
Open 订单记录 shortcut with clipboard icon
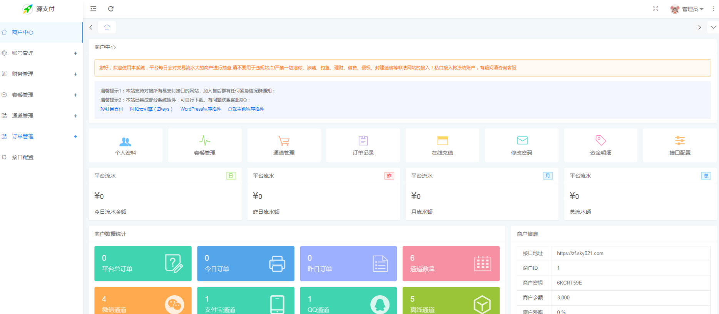pyautogui.click(x=363, y=145)
